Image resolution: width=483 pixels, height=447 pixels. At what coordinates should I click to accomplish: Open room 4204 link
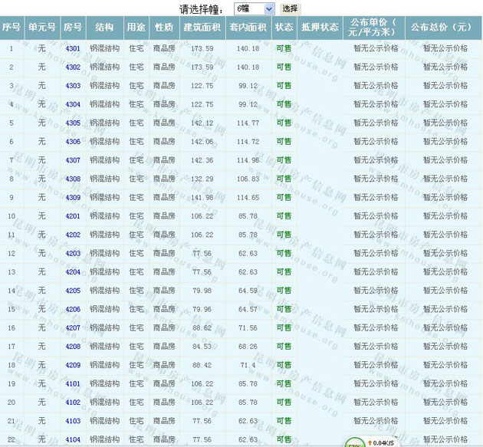[x=73, y=272]
